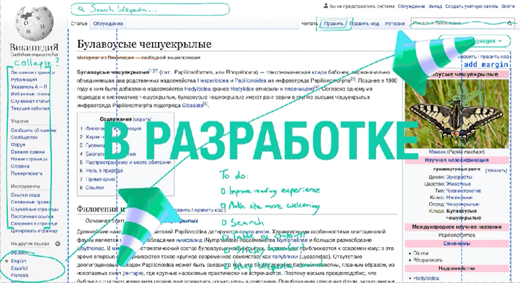Image resolution: width=520 pixels, height=283 pixels.
Task: Open the 'История' tab
Action: [395, 23]
